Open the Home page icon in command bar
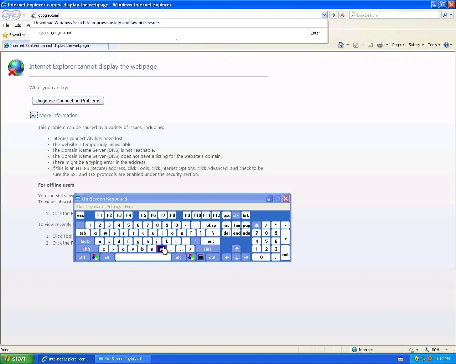 pyautogui.click(x=341, y=45)
